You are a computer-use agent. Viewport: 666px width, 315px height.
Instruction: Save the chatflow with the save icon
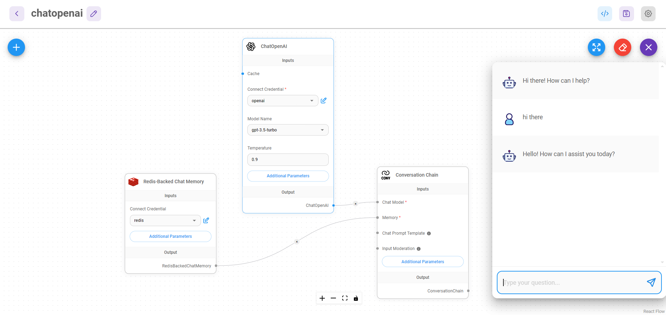pos(626,14)
